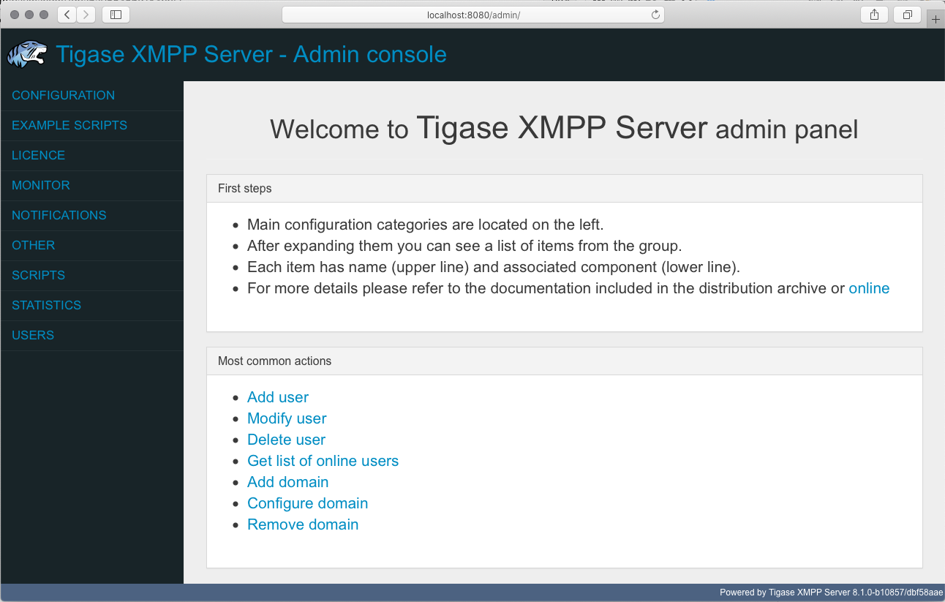Screen dimensions: 945x602
Task: Close the Safari window red button
Action: click(x=15, y=15)
